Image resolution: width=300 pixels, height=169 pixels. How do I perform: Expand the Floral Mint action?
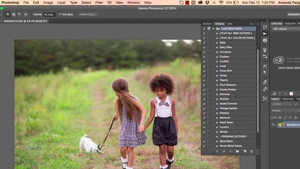tap(217, 71)
